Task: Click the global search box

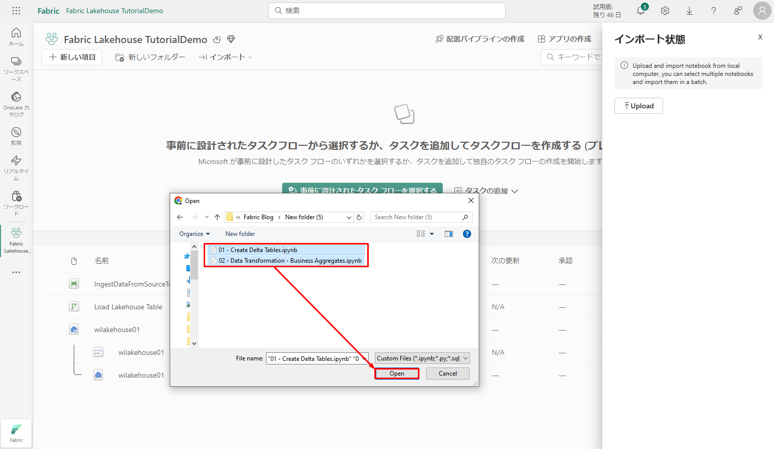Action: point(387,11)
